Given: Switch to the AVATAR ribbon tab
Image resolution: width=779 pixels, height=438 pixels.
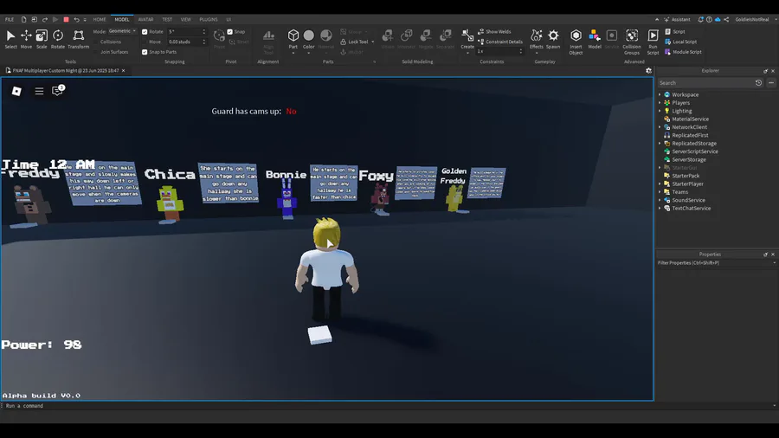Looking at the screenshot, I should point(145,19).
